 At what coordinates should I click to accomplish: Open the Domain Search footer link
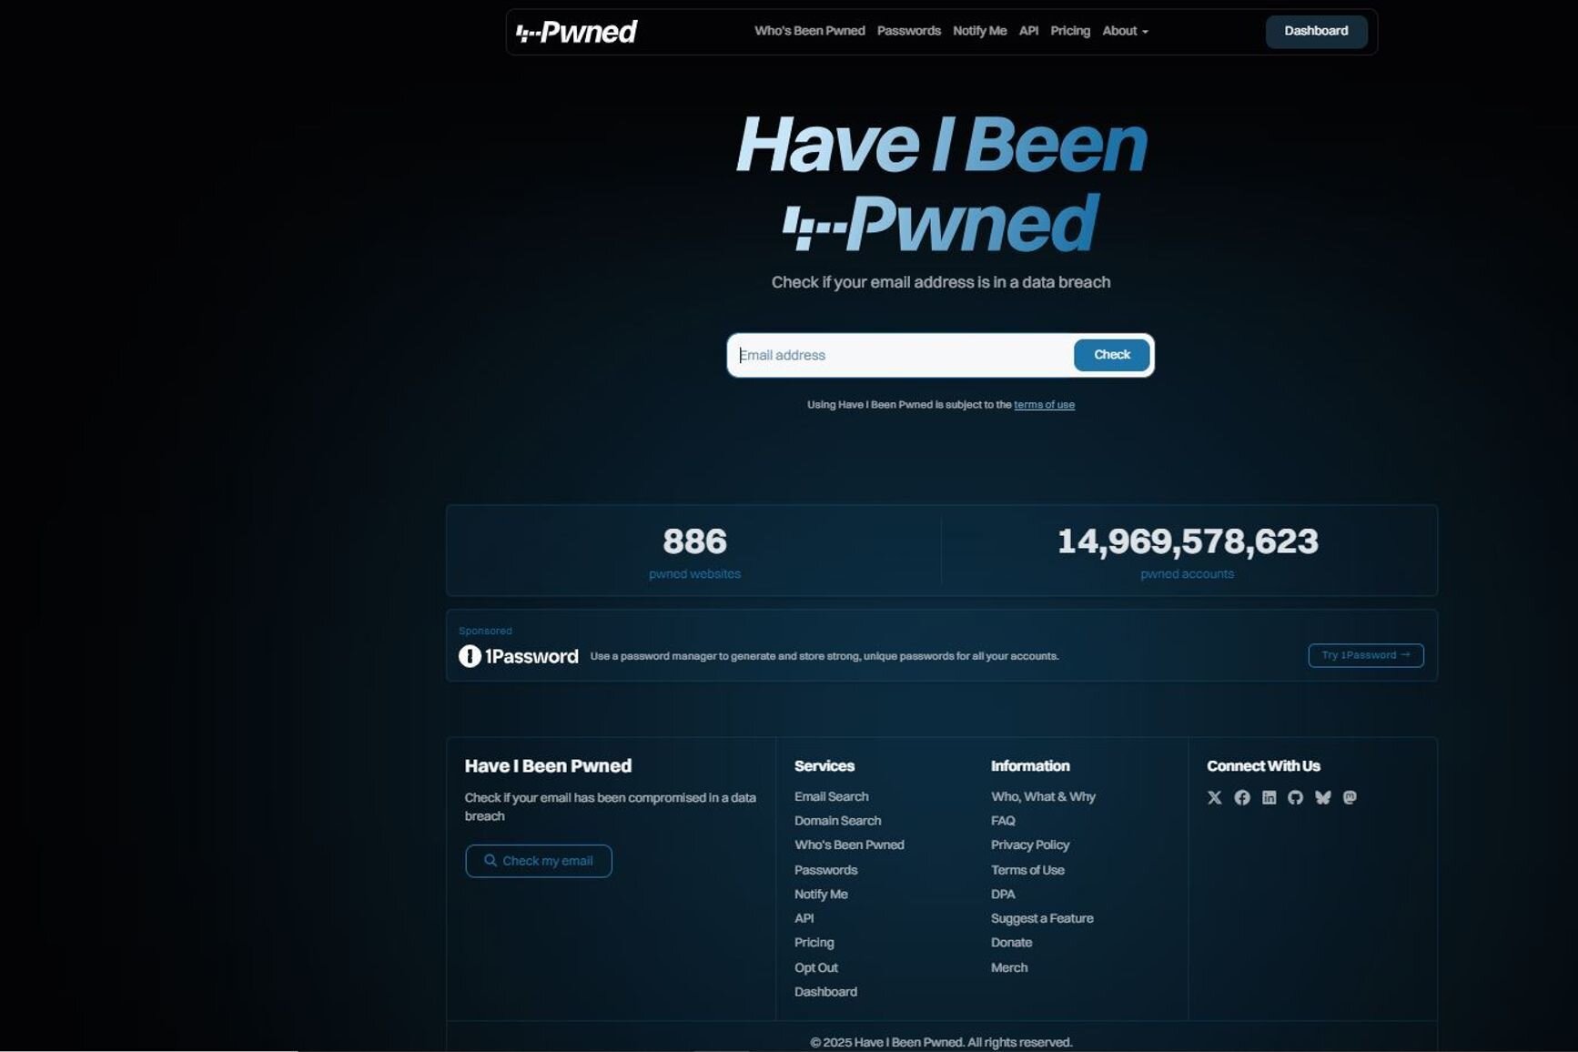(x=837, y=821)
